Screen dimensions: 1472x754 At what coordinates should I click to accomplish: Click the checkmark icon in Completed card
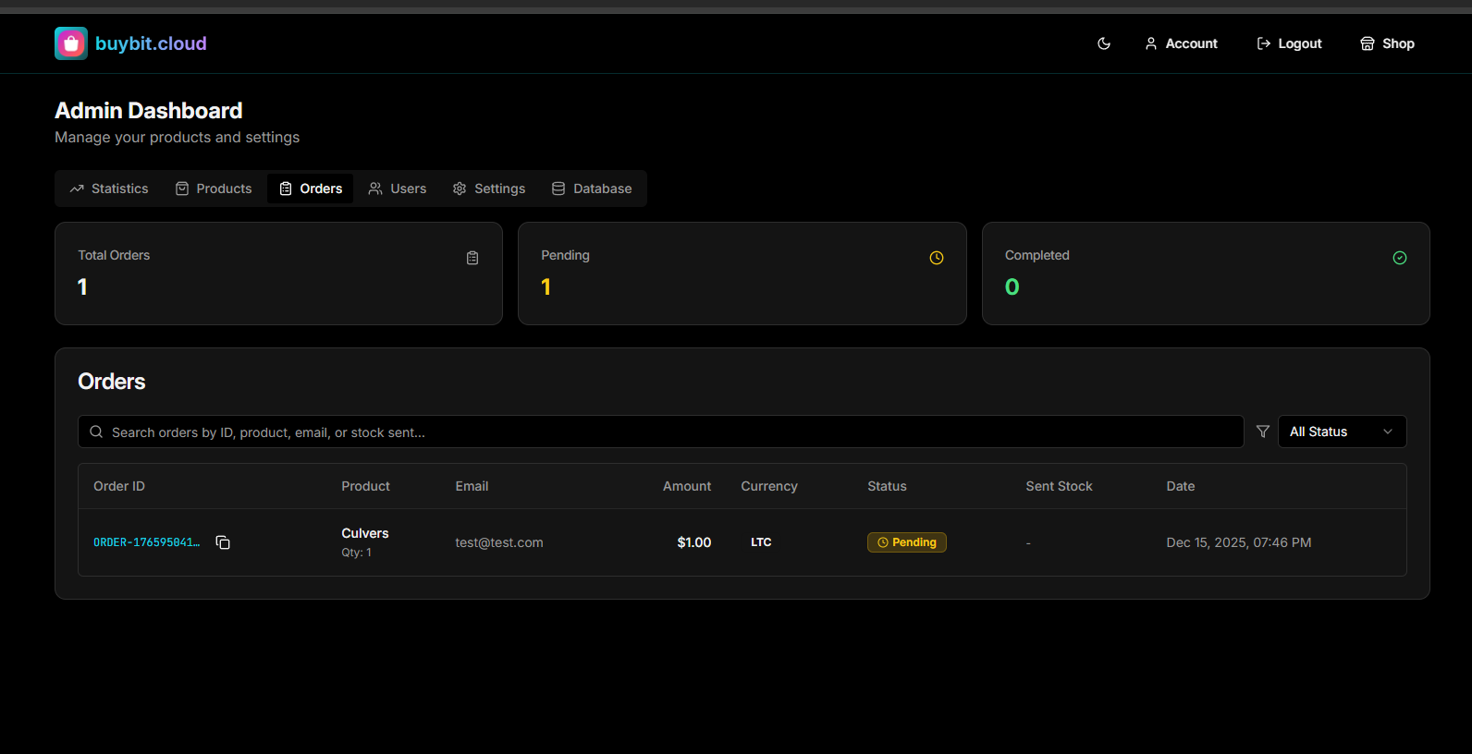click(x=1399, y=258)
